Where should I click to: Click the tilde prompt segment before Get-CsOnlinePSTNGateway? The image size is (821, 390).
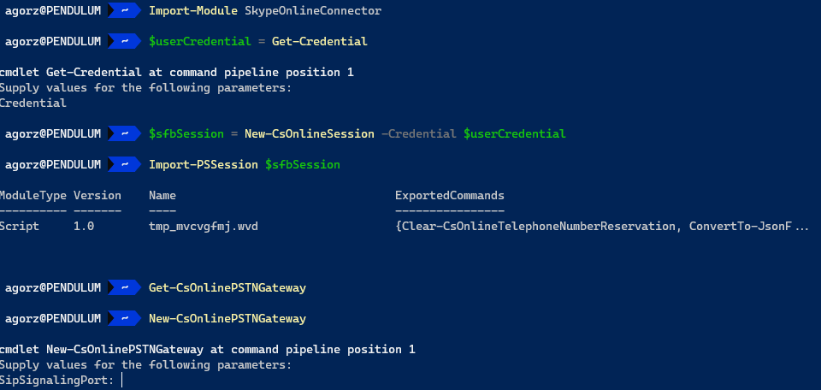[x=125, y=288]
